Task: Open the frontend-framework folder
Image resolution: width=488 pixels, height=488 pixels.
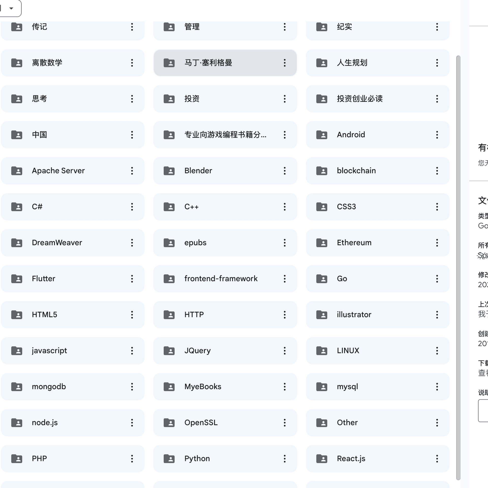Action: coord(221,278)
